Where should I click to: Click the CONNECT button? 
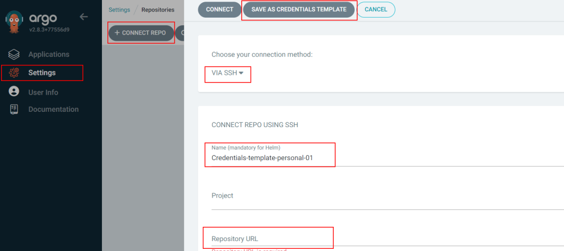220,10
